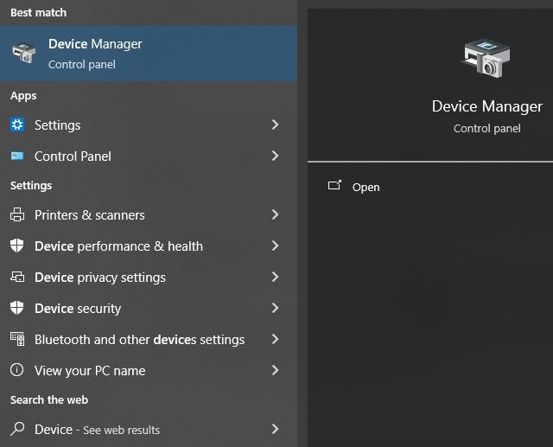Screen dimensions: 553x447
Task: Select the Settings app result
Action: (x=149, y=125)
